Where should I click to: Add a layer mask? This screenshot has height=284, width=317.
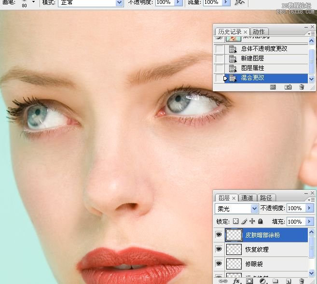pyautogui.click(x=249, y=281)
